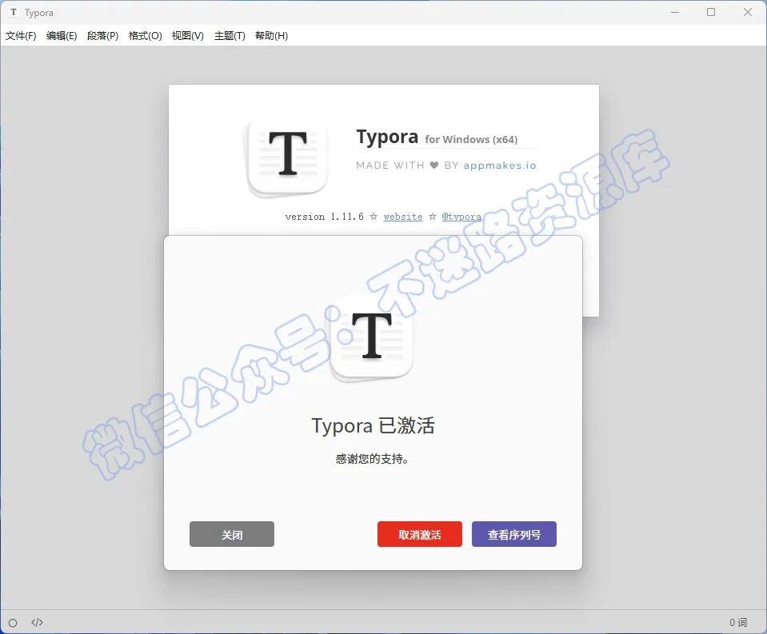The height and width of the screenshot is (634, 767).
Task: Toggle sidebar circle icon in status bar
Action: pyautogui.click(x=14, y=623)
